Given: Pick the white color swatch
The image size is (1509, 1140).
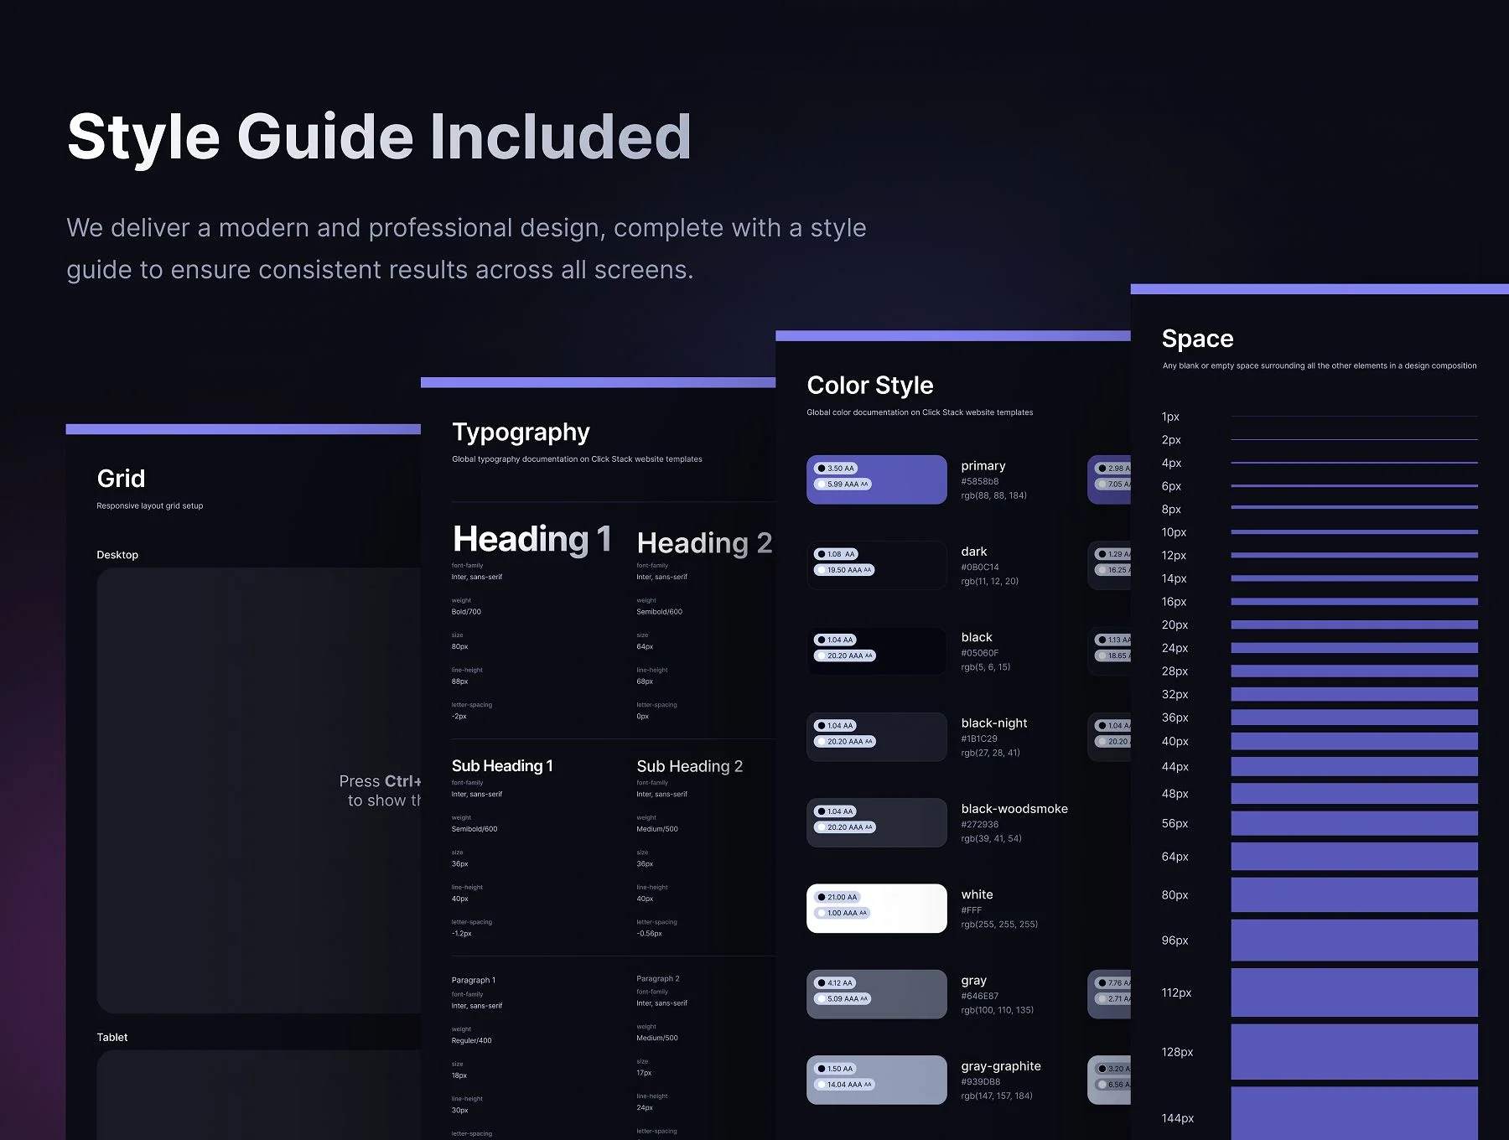Looking at the screenshot, I should [876, 908].
